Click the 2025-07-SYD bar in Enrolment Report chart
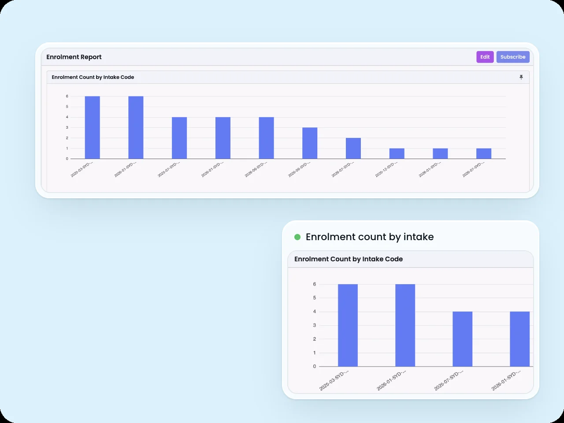The width and height of the screenshot is (564, 423). coord(179,138)
